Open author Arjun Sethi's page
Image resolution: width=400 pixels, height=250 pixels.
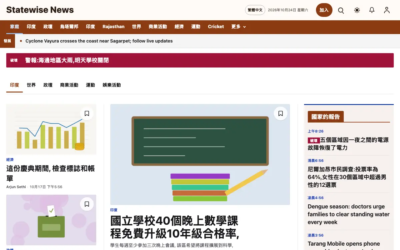tap(16, 187)
